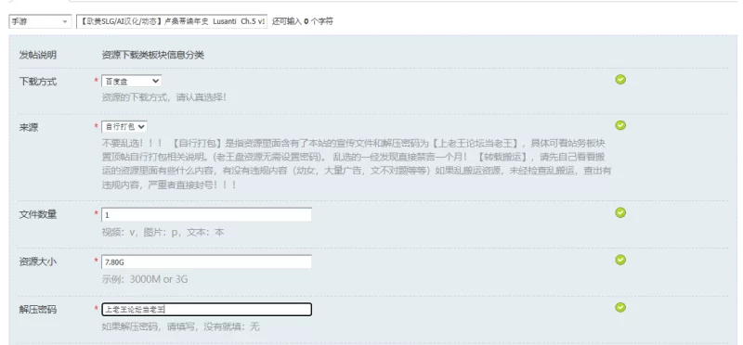Click the green checkmark next to 文件数量
Viewport: 743px width, 345px height.
pos(620,213)
